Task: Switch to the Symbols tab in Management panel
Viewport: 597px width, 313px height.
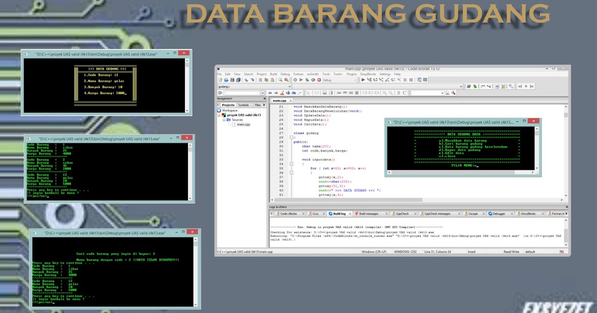Action: (x=243, y=105)
